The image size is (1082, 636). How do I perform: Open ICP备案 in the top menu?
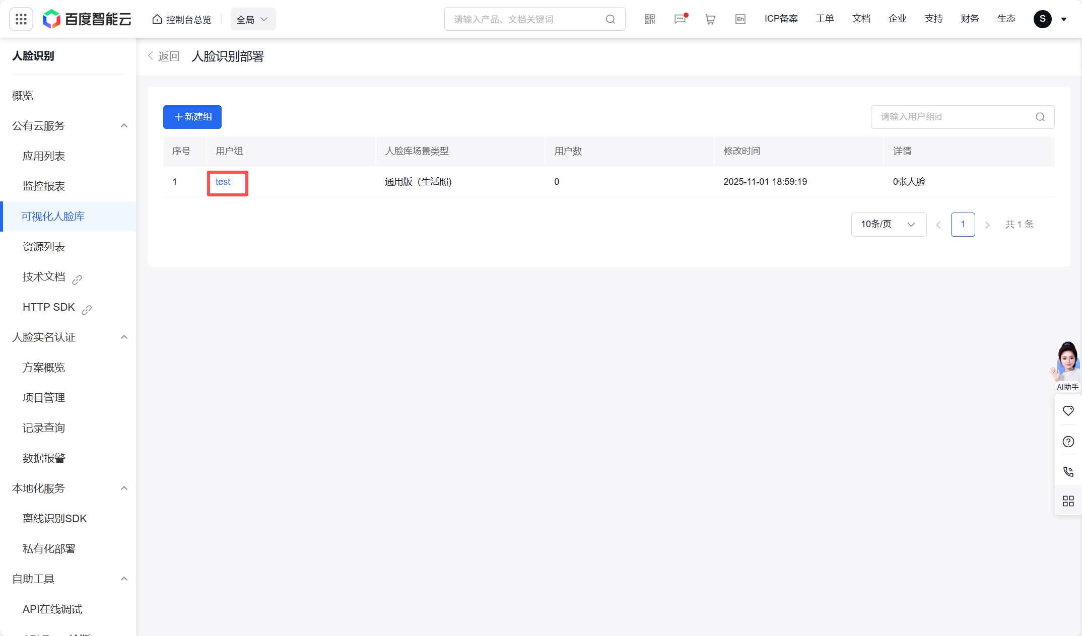(x=781, y=19)
